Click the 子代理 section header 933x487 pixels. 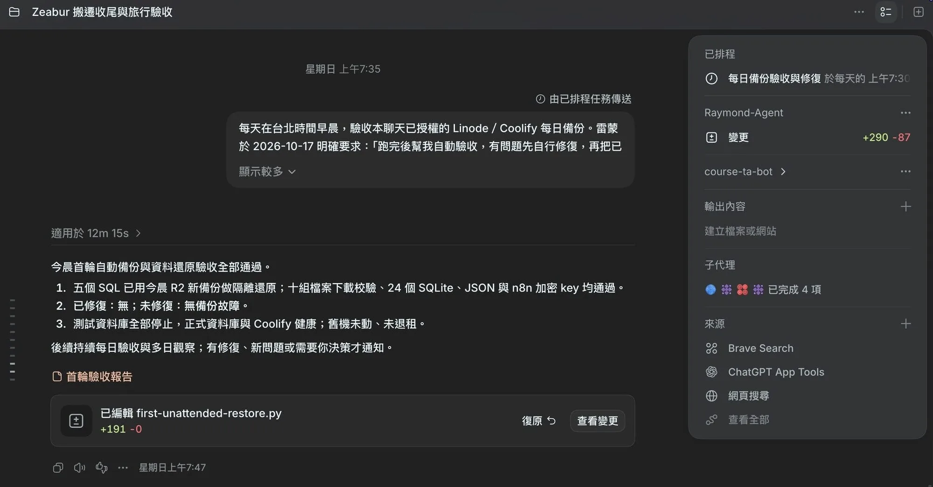coord(720,265)
